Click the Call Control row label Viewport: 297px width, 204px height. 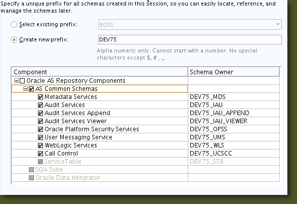[x=61, y=154]
